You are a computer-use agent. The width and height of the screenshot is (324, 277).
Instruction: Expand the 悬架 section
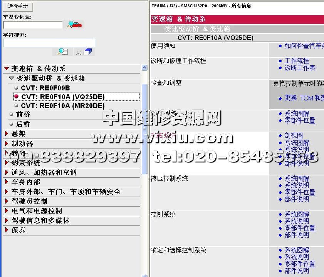pyautogui.click(x=7, y=133)
